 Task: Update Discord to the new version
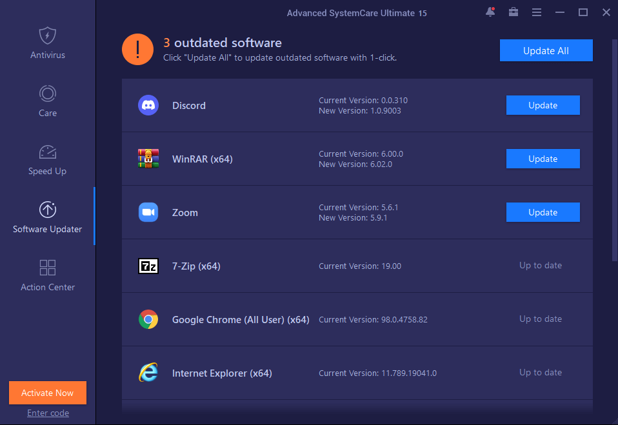pos(543,105)
